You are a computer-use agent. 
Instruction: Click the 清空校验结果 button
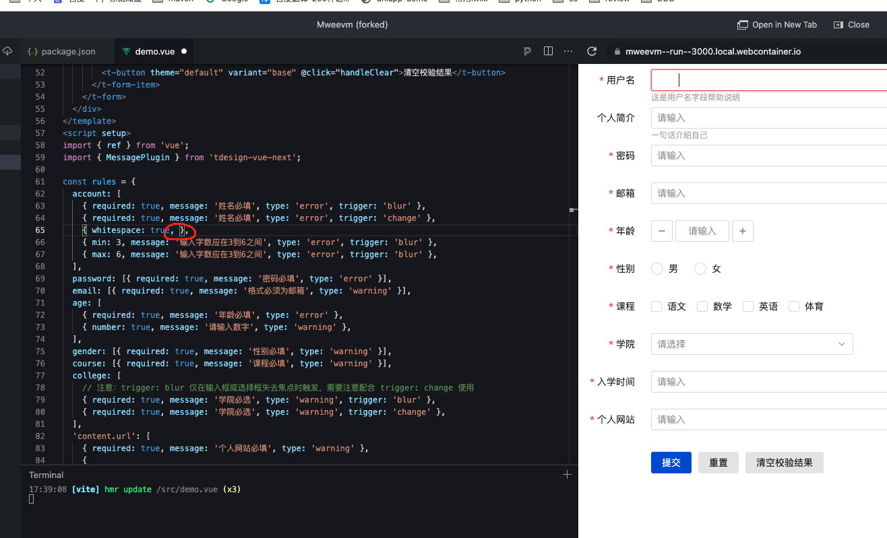tap(785, 463)
